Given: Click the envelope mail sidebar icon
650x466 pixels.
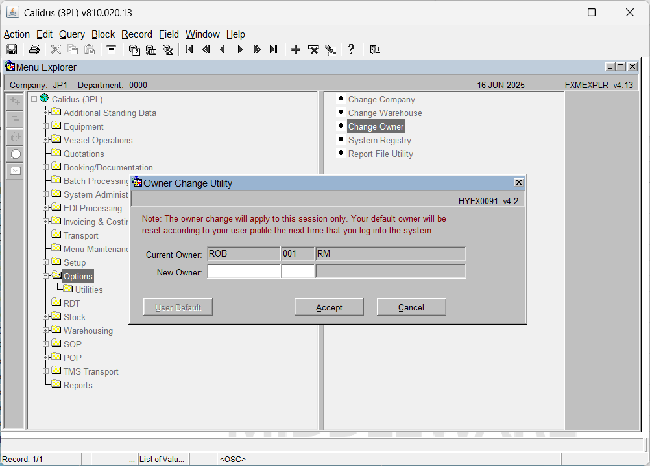Looking at the screenshot, I should (x=16, y=171).
